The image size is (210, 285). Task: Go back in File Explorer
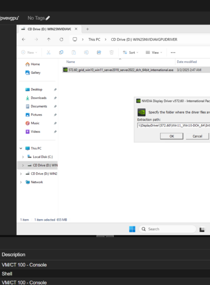click(24, 39)
